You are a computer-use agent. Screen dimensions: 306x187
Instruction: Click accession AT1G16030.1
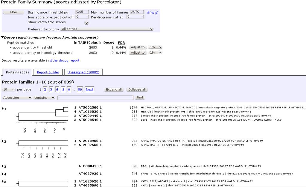tap(90, 112)
